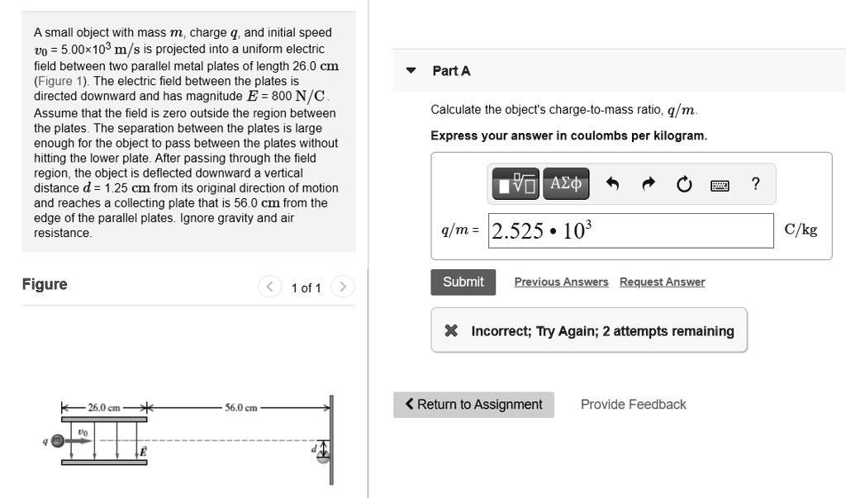Click the q/m answer input field
This screenshot has height=498, width=846.
pyautogui.click(x=630, y=231)
